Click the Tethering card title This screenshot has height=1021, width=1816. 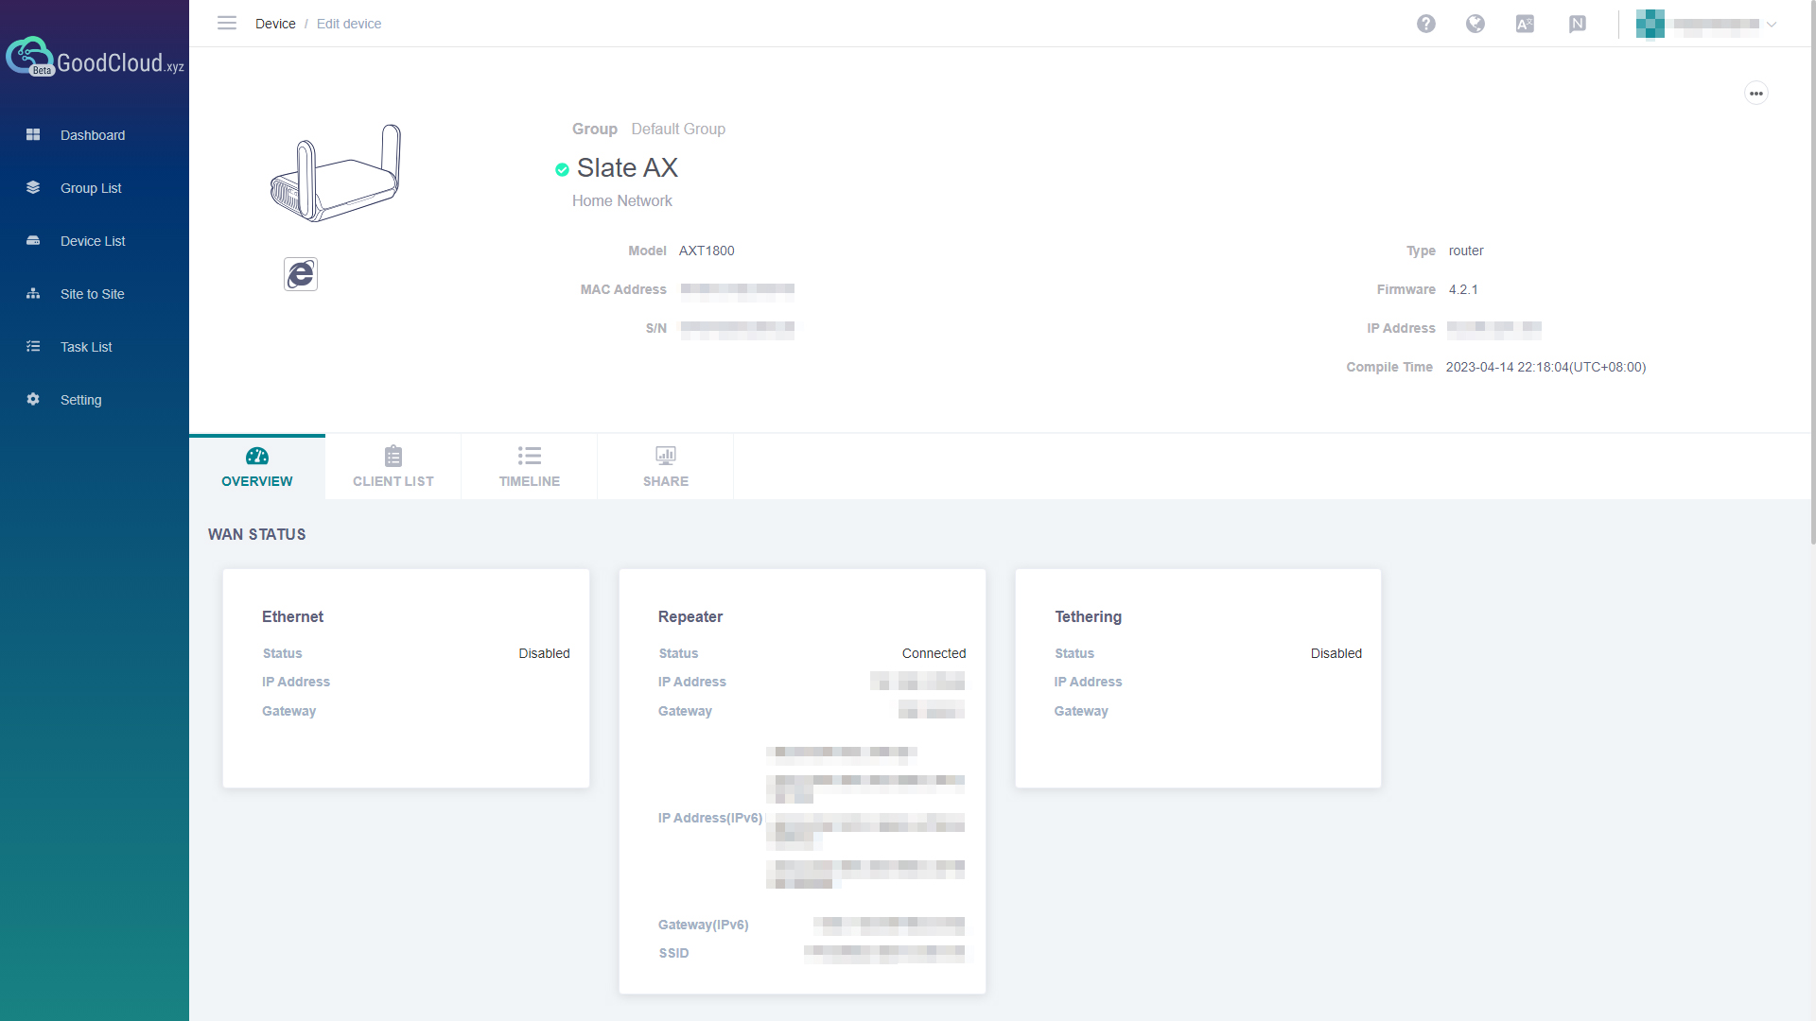point(1089,616)
